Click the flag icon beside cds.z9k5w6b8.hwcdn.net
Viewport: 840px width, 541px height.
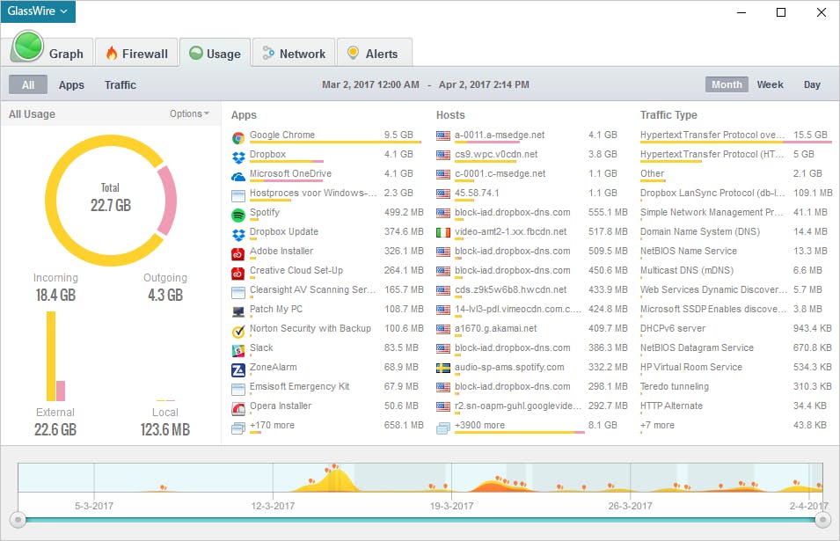point(443,290)
